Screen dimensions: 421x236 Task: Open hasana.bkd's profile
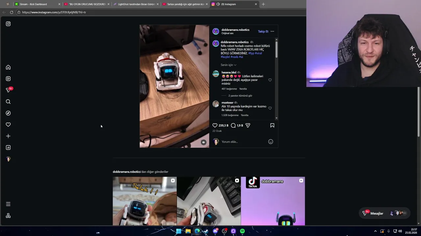[229, 72]
